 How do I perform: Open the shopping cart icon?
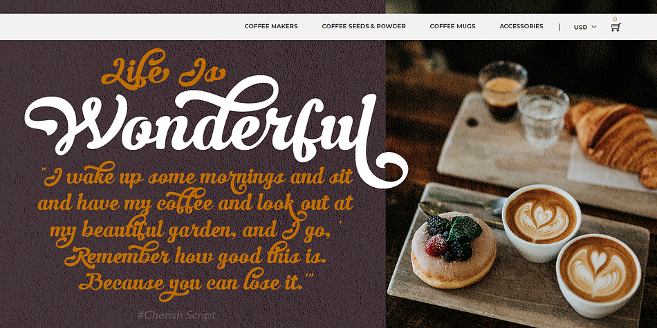pyautogui.click(x=615, y=27)
